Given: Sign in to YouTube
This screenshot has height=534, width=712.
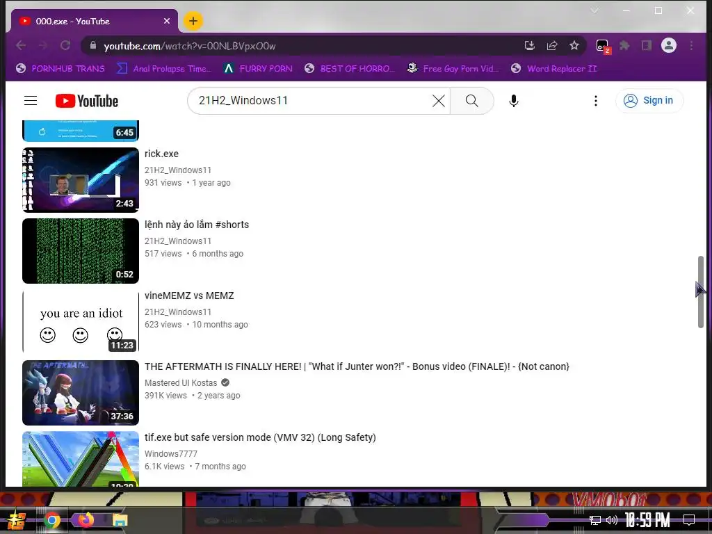Looking at the screenshot, I should (649, 100).
